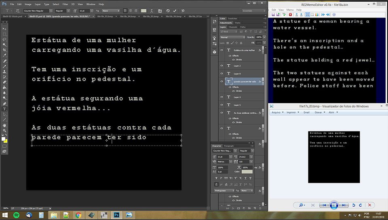
Task: Open the Memo menu in RE2MemoEditor
Action: 290,9
